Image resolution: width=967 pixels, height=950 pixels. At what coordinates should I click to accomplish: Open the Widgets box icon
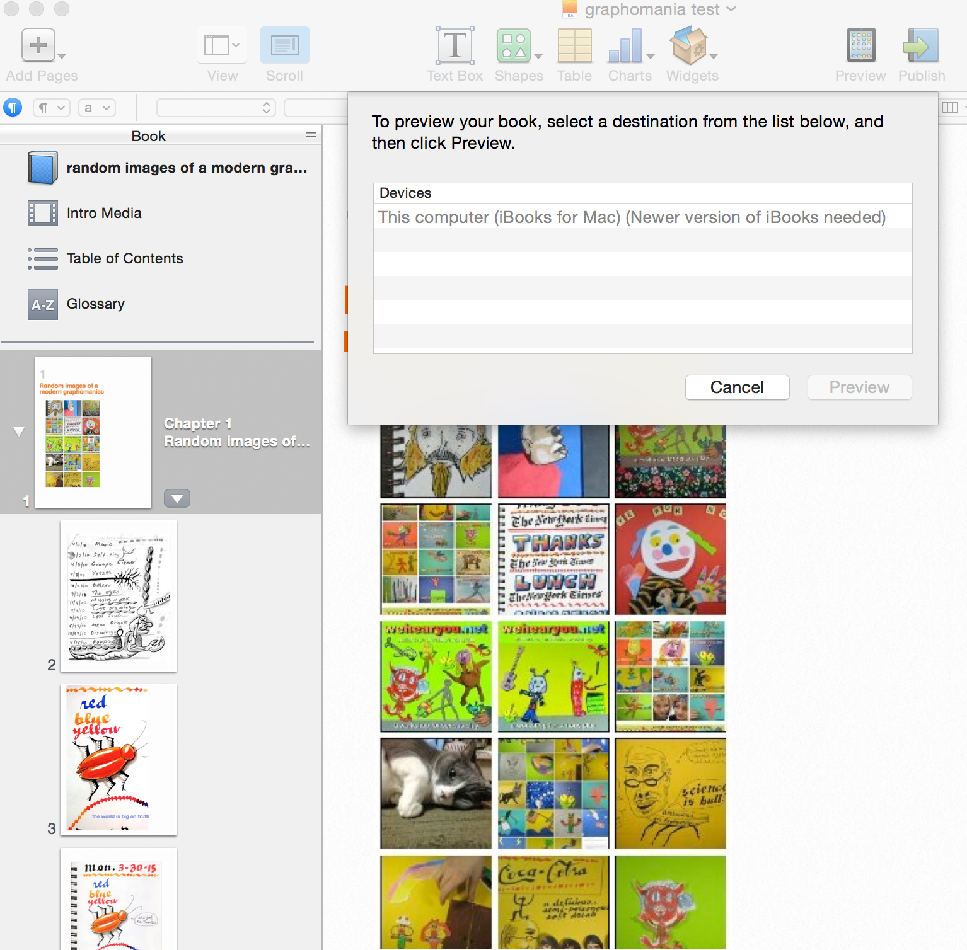coord(688,45)
